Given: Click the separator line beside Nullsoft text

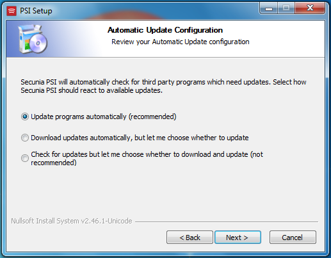Looking at the screenshot, I should point(227,222).
